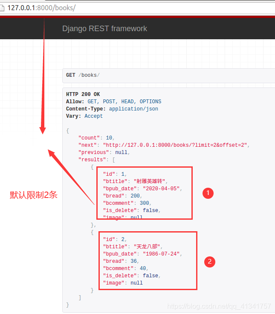This screenshot has height=314, width=275.
Task: Click the "bcomment": 300 line
Action: click(x=127, y=203)
